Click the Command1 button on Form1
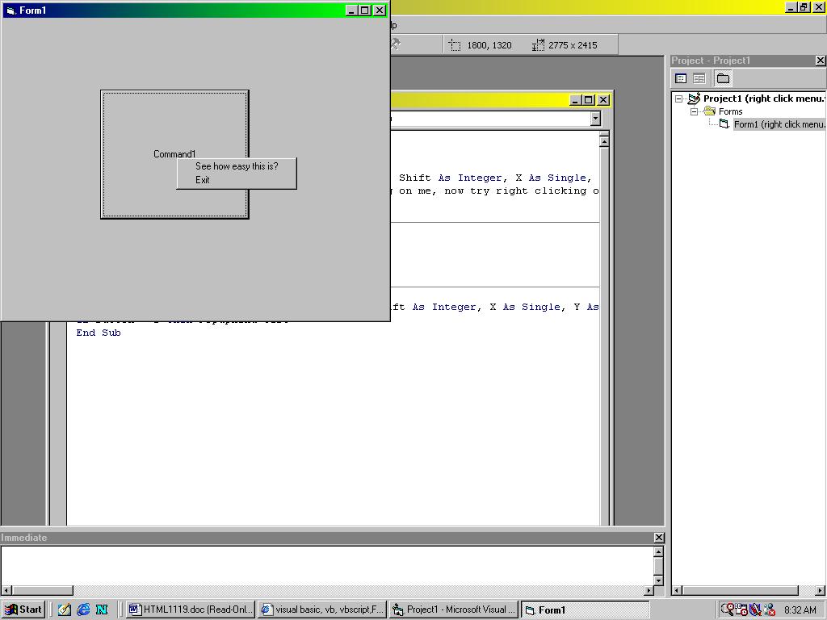827x620 pixels. (174, 154)
